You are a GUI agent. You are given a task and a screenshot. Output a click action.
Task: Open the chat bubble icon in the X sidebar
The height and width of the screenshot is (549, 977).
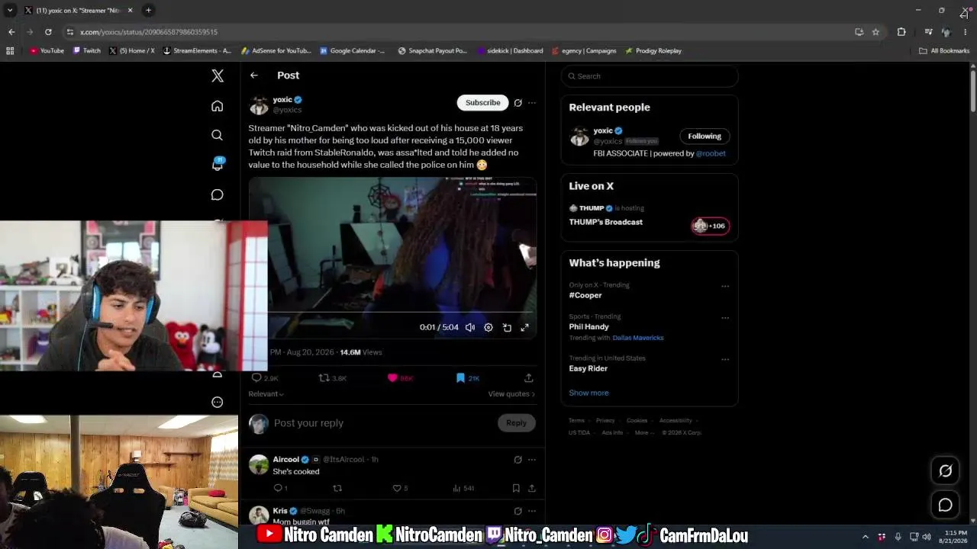pyautogui.click(x=218, y=195)
